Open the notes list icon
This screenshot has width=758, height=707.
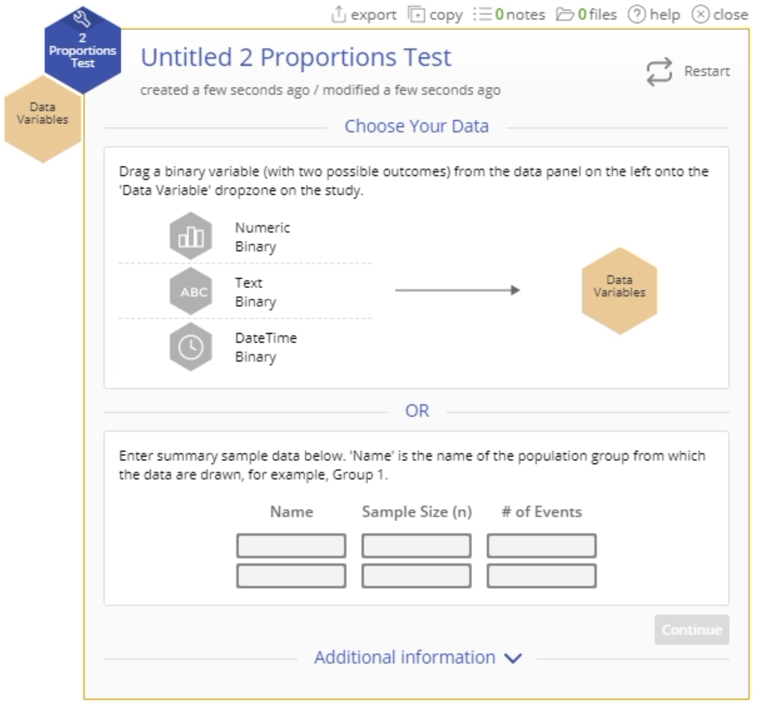click(x=482, y=15)
